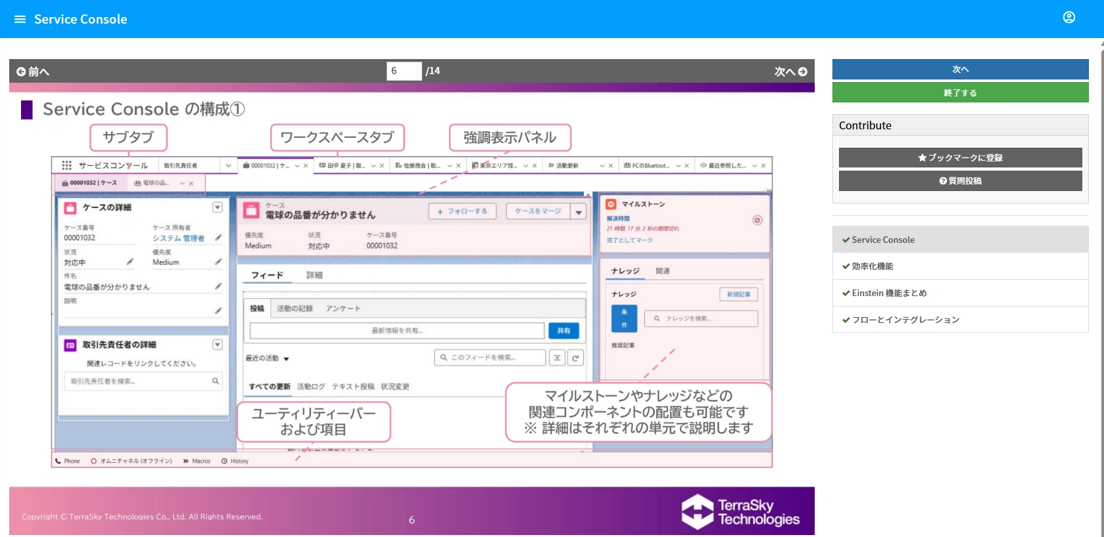Click the Service Console title in the blue header
1104x537 pixels.
click(x=81, y=20)
